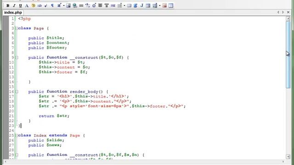Insert a paragraph tag
Image resolution: width=294 pixels, height=165 pixels.
(x=52, y=5)
